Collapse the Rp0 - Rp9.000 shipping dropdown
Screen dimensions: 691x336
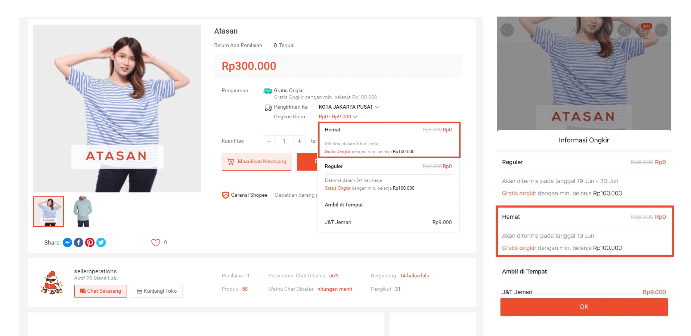[x=338, y=116]
